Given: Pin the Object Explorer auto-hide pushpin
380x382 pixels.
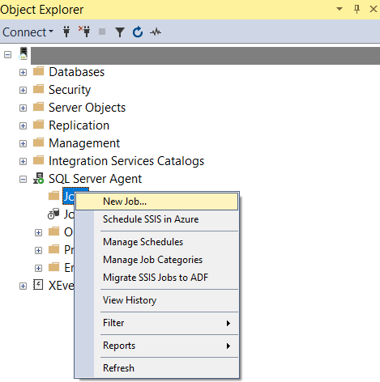Looking at the screenshot, I should pos(357,9).
